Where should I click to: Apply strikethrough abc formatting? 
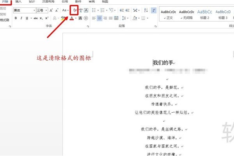coord(35,18)
